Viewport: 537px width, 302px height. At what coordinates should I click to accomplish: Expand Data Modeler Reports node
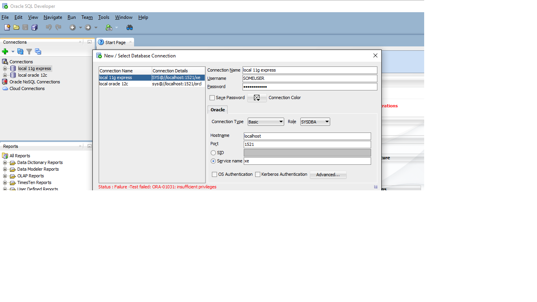click(x=5, y=169)
